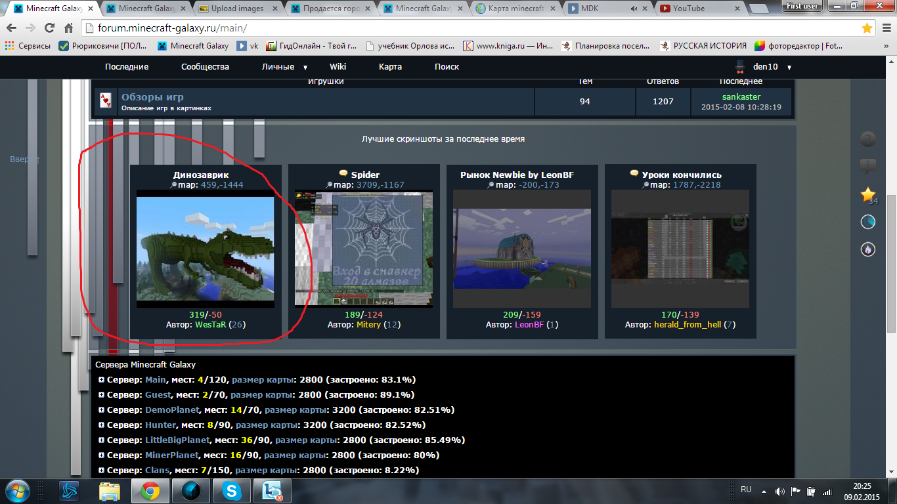Screen dimensions: 897x504
Task: Click the flame icon in right sidebar
Action: pyautogui.click(x=868, y=249)
